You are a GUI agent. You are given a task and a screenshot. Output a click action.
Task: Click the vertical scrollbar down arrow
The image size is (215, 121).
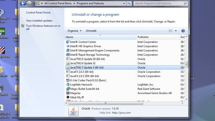pos(186,99)
